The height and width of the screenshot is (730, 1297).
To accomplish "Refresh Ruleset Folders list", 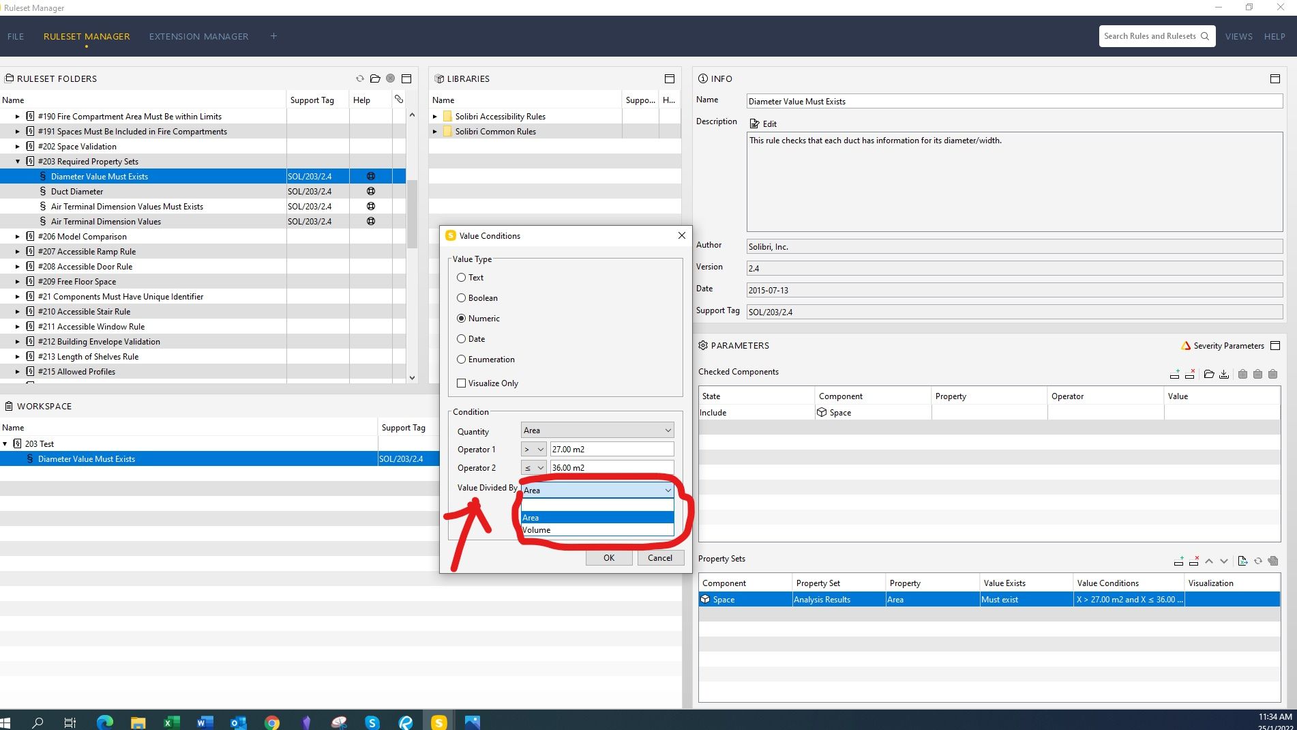I will point(360,78).
